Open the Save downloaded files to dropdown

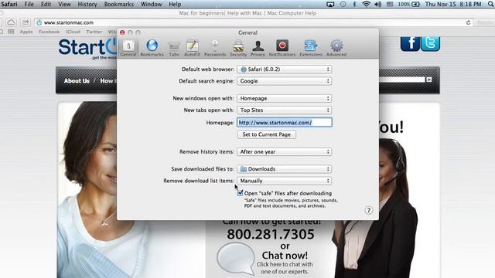(x=284, y=169)
